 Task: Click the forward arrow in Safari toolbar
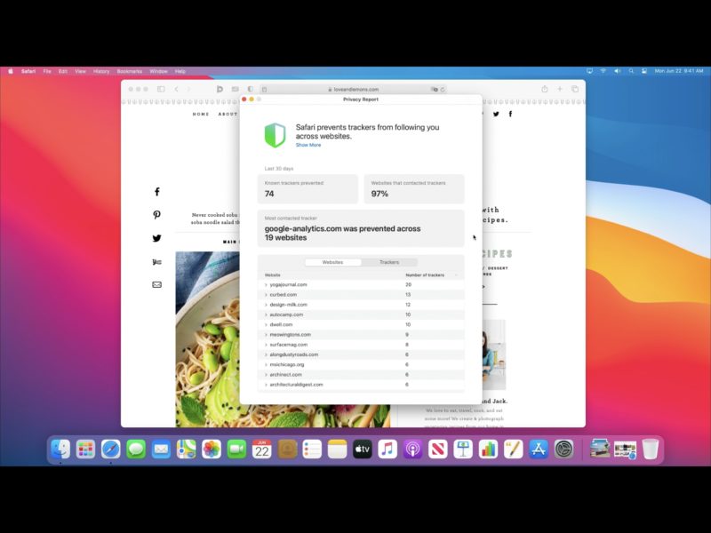click(189, 90)
